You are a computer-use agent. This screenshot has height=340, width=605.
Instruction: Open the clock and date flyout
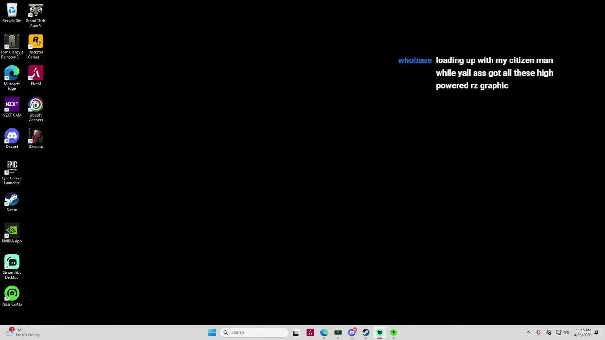coord(582,332)
